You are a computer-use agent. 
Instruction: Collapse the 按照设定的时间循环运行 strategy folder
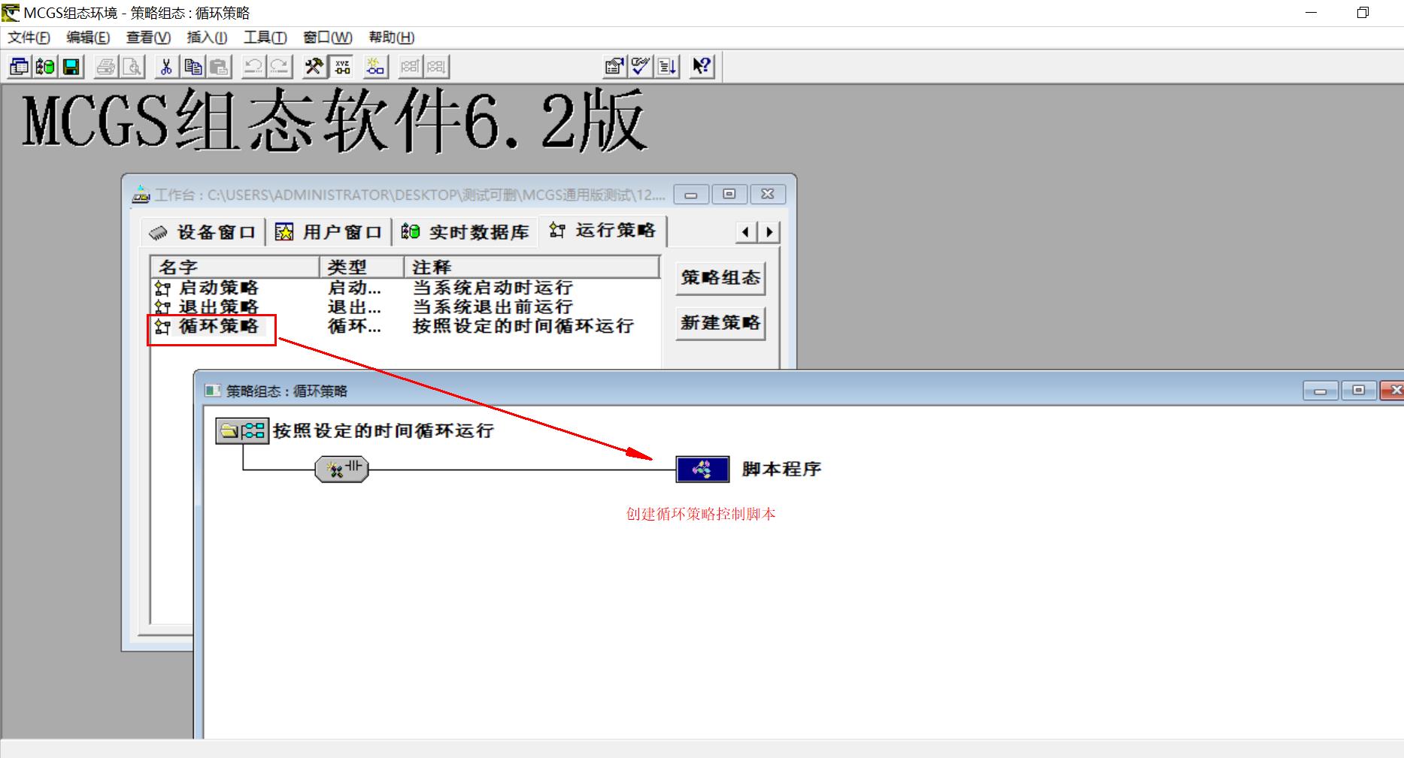227,430
